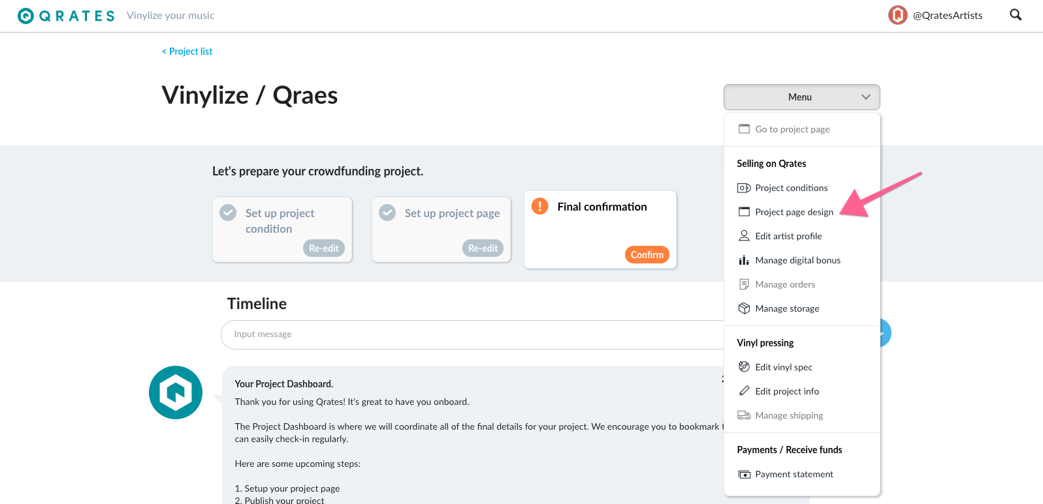Screen dimensions: 1043x504
Task: Click Re-edit on Set up project page
Action: click(483, 248)
